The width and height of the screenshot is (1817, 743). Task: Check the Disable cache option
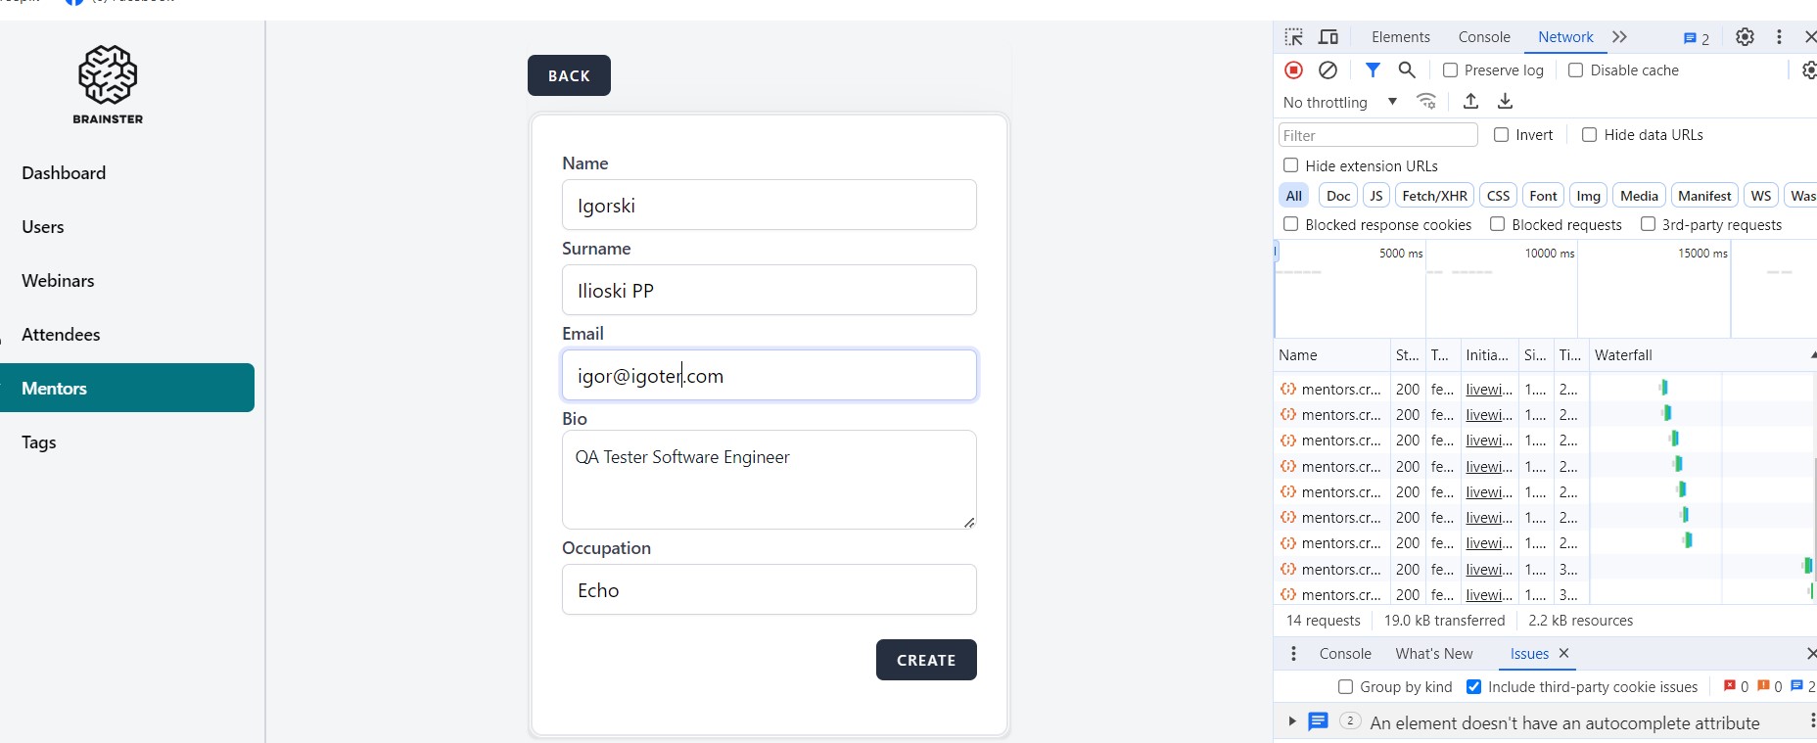(1575, 70)
